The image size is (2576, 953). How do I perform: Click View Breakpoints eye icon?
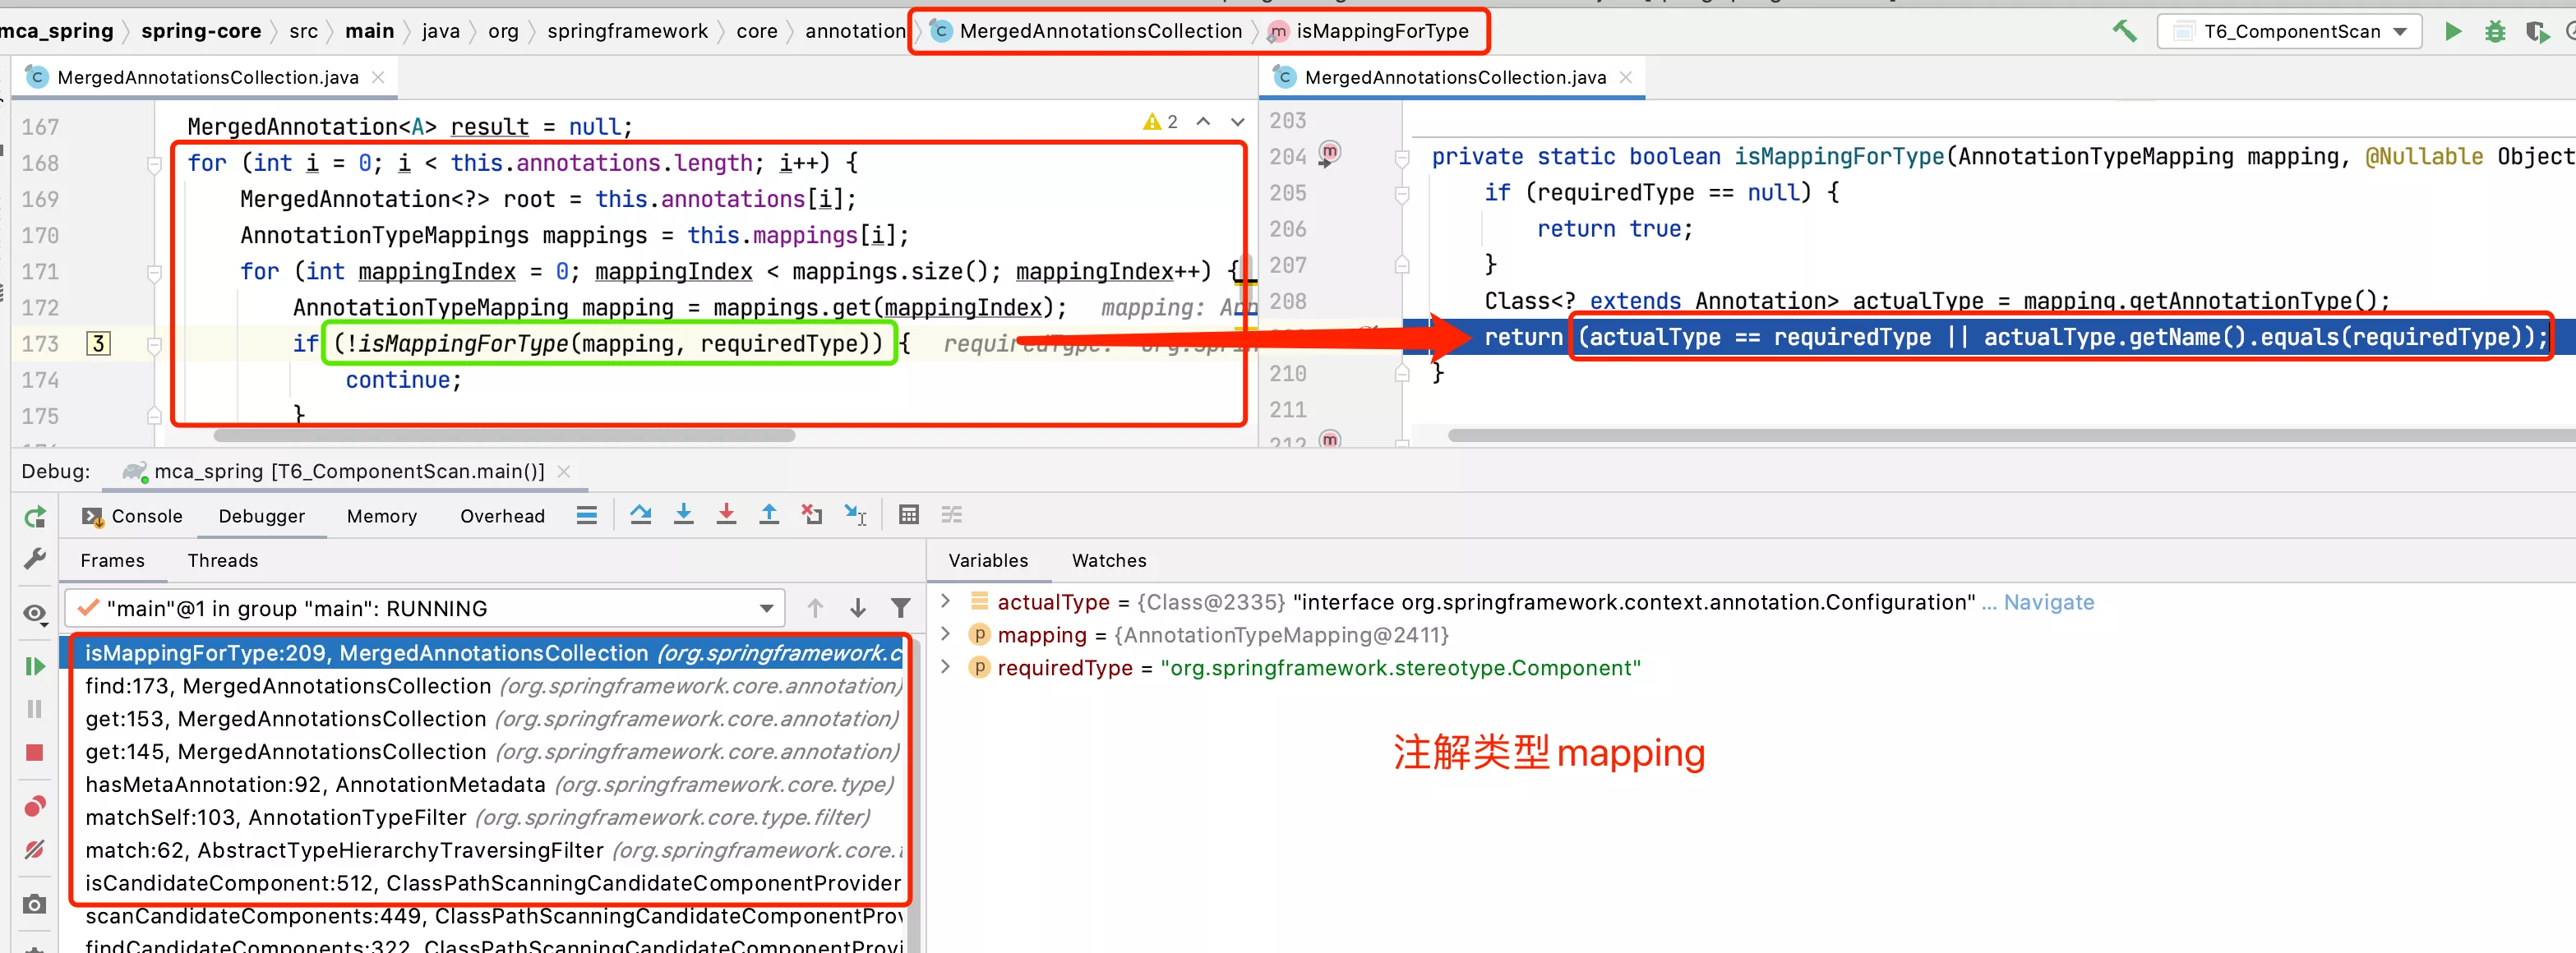click(x=35, y=613)
